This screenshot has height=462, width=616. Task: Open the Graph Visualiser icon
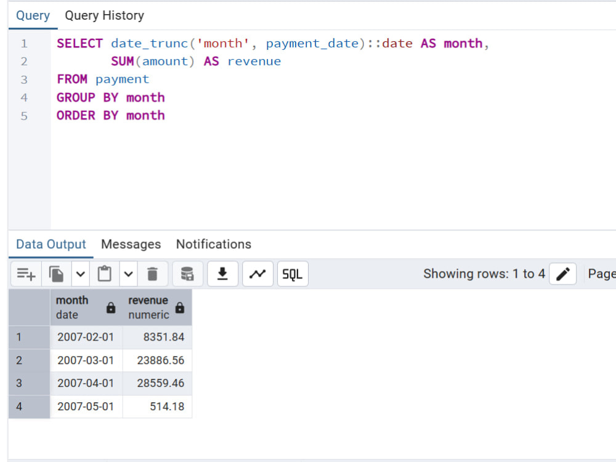click(x=257, y=274)
